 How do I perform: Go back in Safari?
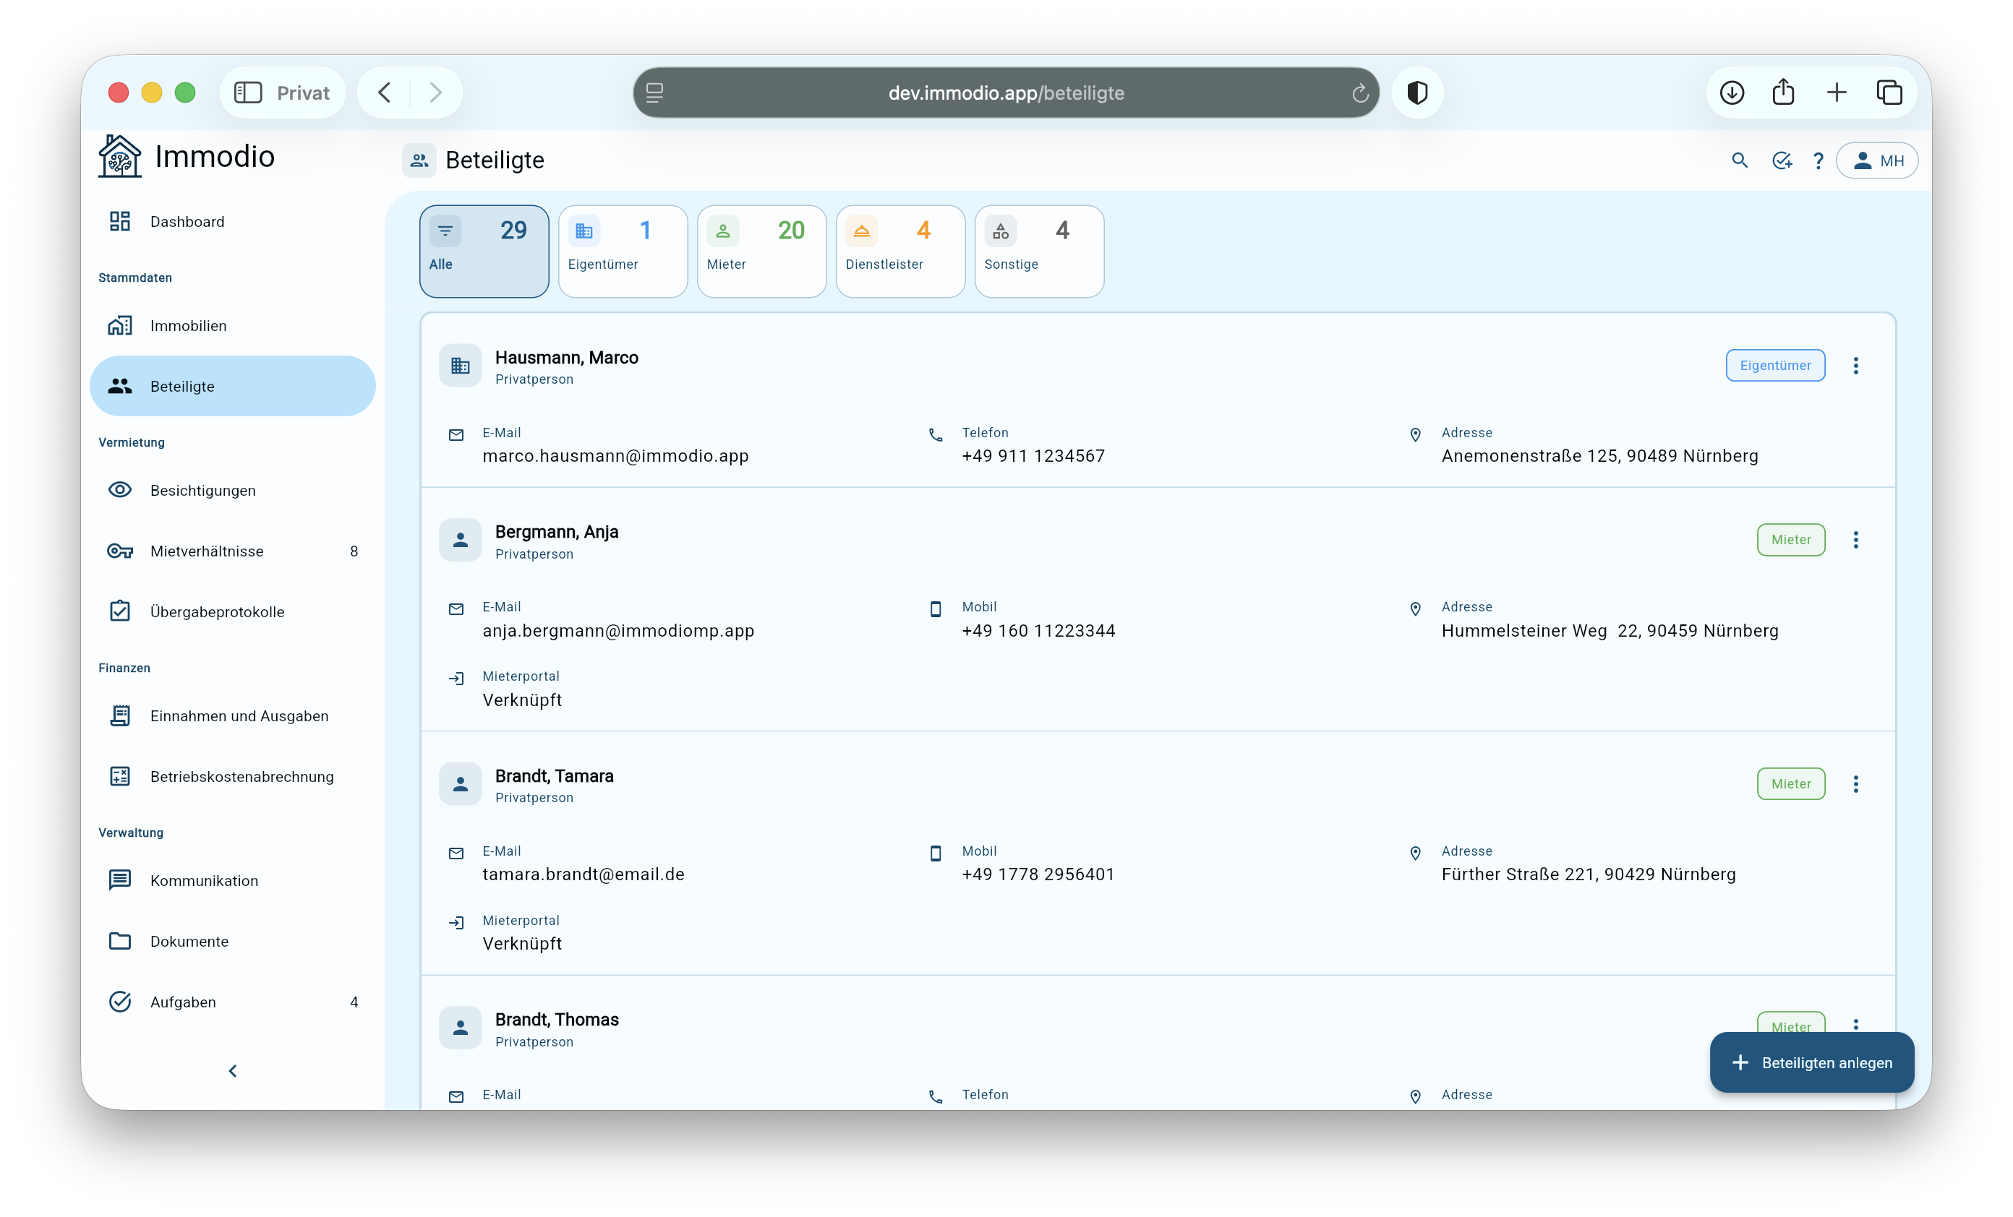tap(384, 93)
